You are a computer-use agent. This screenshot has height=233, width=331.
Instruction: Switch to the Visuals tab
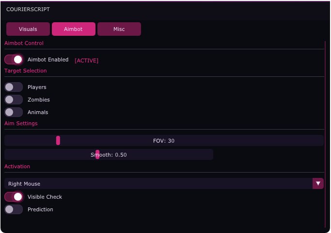28,29
